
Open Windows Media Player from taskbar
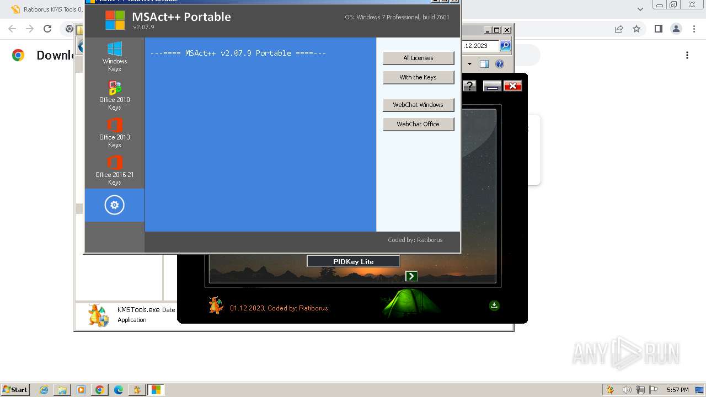point(81,390)
